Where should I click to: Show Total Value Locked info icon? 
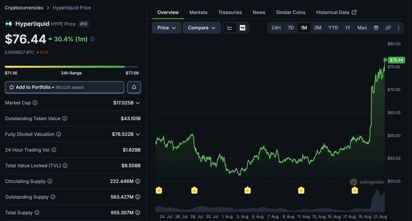65,165
